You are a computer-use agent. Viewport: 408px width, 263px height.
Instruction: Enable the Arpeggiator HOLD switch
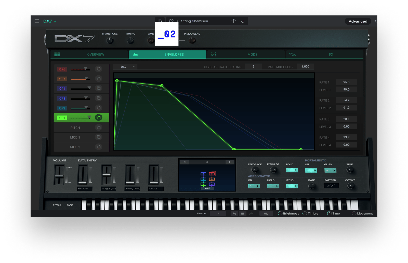click(x=273, y=186)
